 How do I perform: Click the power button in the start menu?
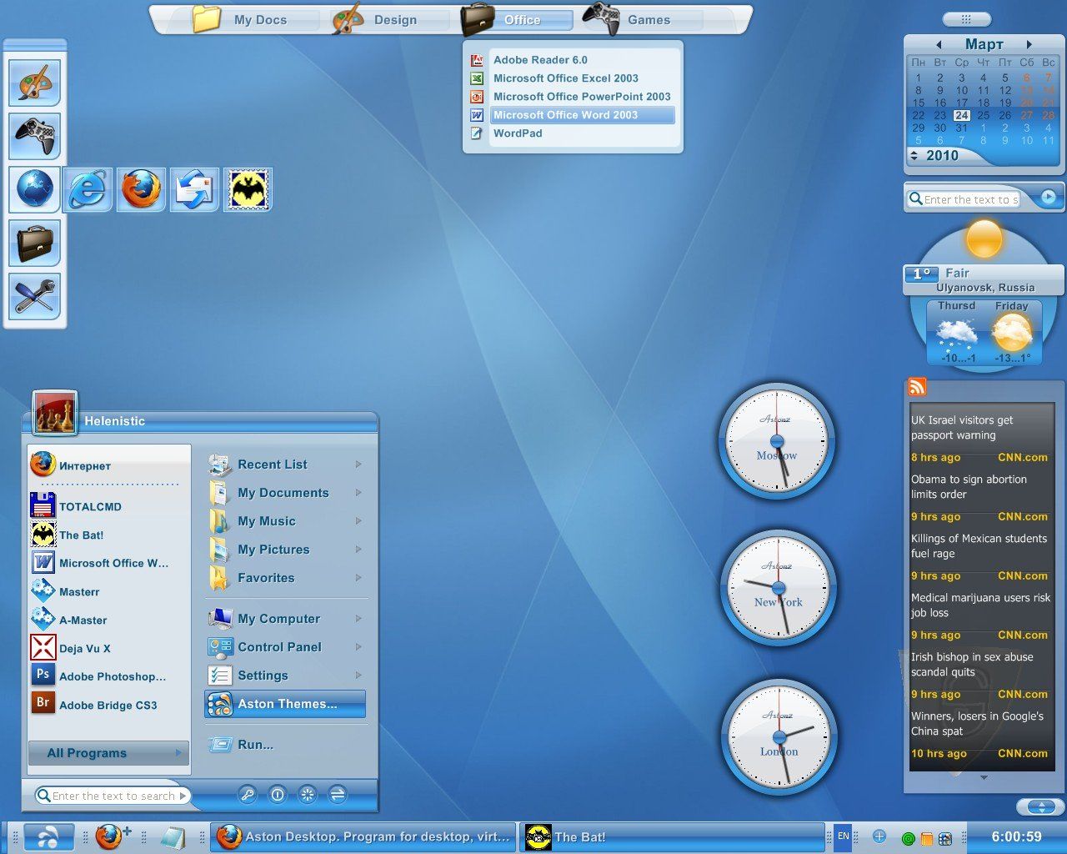click(278, 795)
